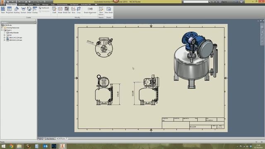This screenshot has height=149, width=265.
Task: Expand the VIEW4 tree node
Action: coord(5,40)
